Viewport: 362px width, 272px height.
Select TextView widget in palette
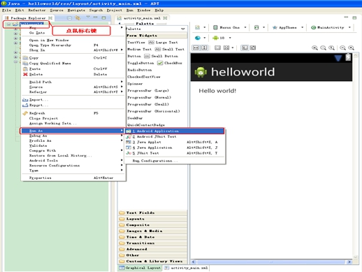tap(136, 43)
